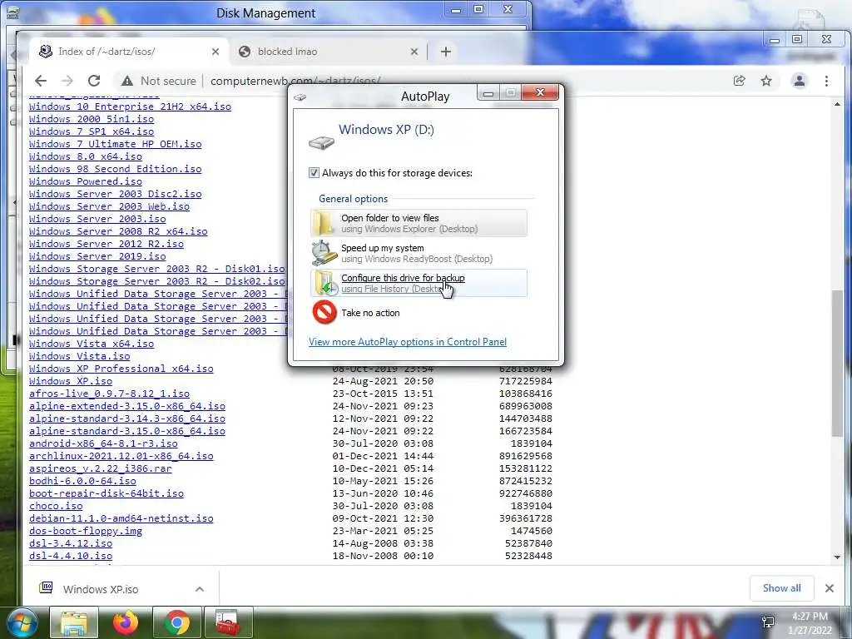
Task: Click the drive icon beside Windows XP (D:)
Action: point(321,142)
